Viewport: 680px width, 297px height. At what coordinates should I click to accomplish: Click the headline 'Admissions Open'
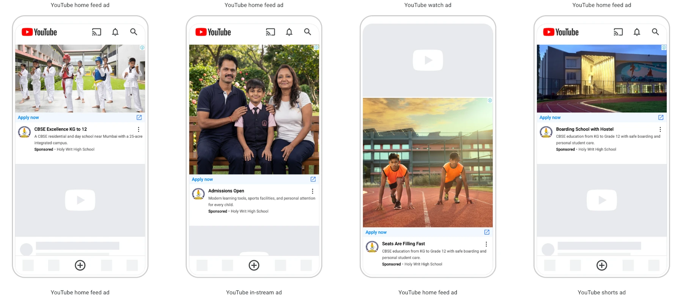(226, 191)
